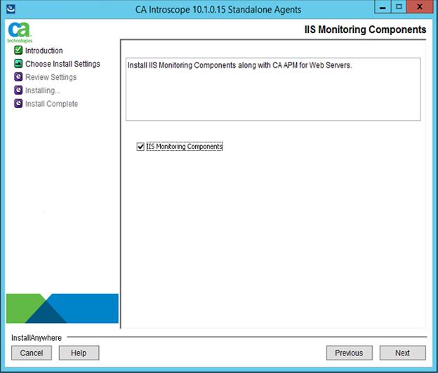The image size is (438, 373).
Task: Click the Next button
Action: (x=402, y=353)
